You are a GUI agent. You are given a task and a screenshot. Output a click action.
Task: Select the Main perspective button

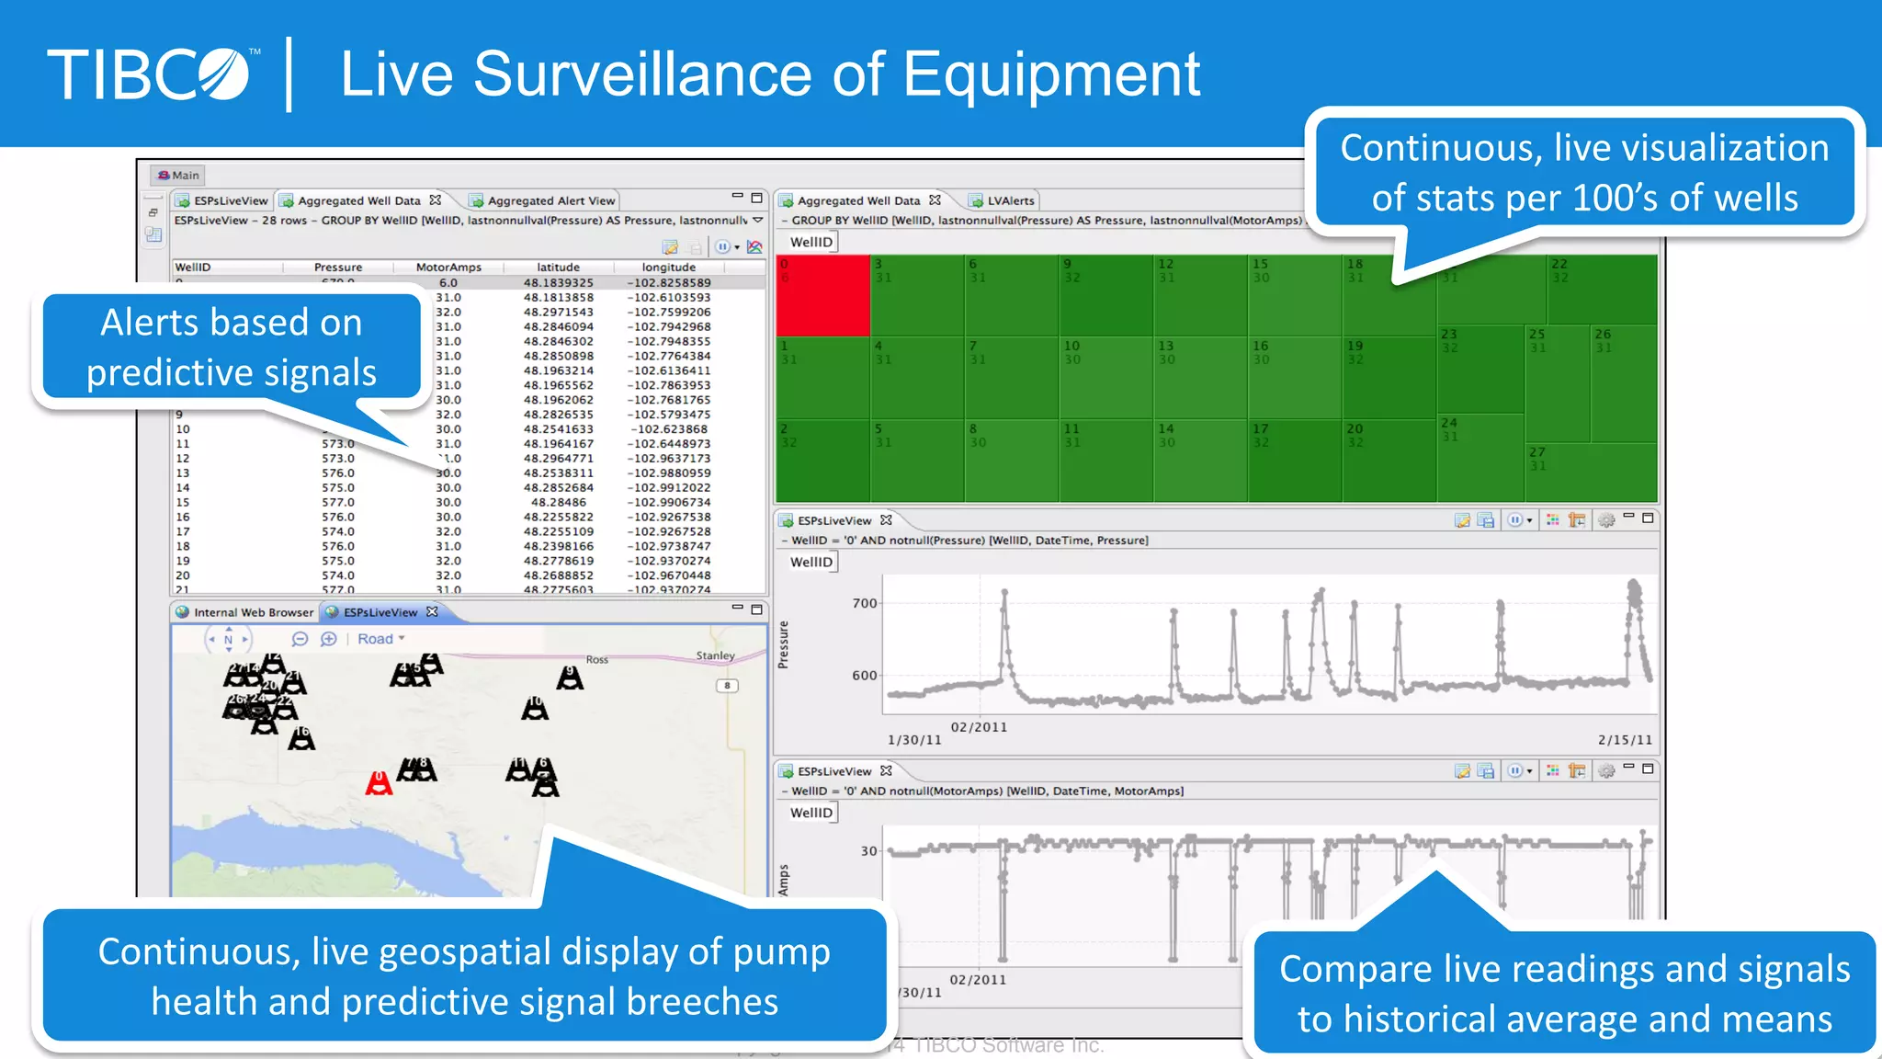point(178,175)
